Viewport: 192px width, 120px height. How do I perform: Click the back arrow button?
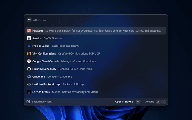(29, 20)
